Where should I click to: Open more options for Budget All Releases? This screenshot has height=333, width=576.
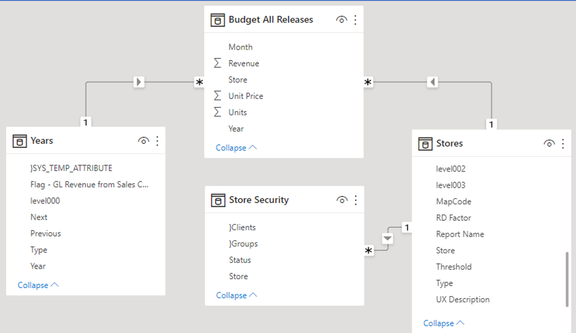355,20
